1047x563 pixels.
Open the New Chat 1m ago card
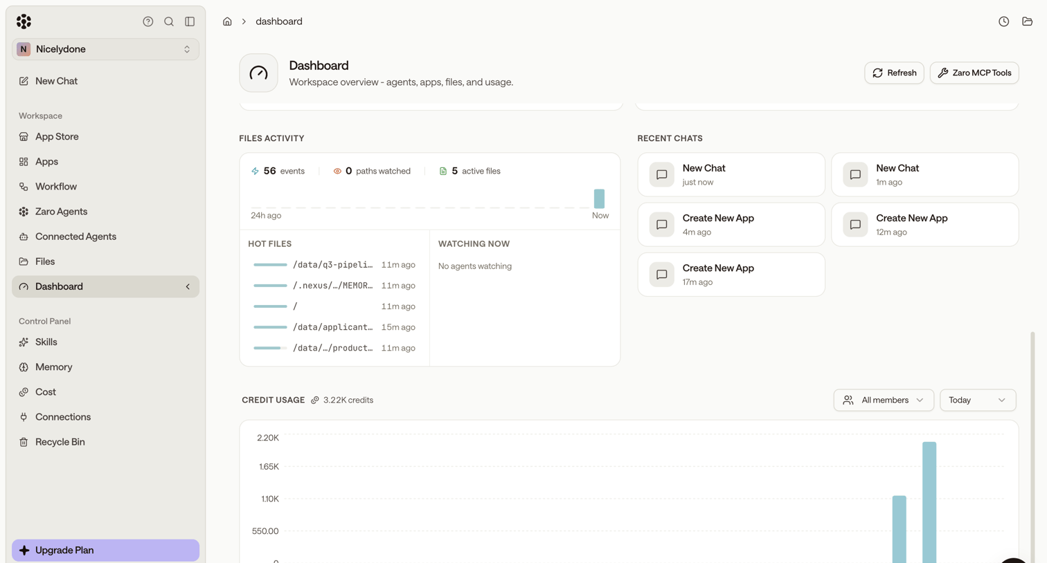click(x=925, y=175)
